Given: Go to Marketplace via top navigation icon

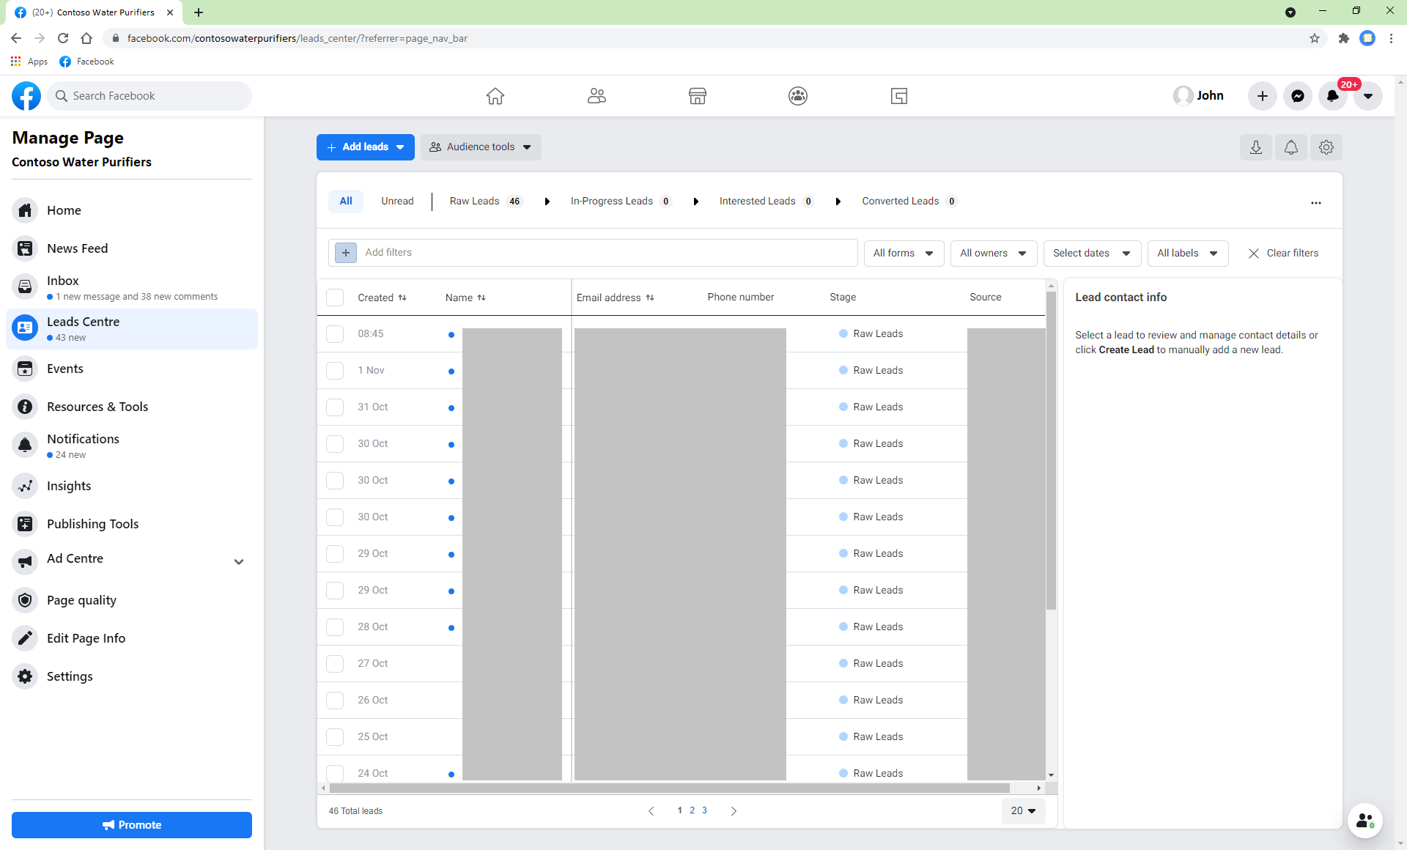Looking at the screenshot, I should [697, 96].
